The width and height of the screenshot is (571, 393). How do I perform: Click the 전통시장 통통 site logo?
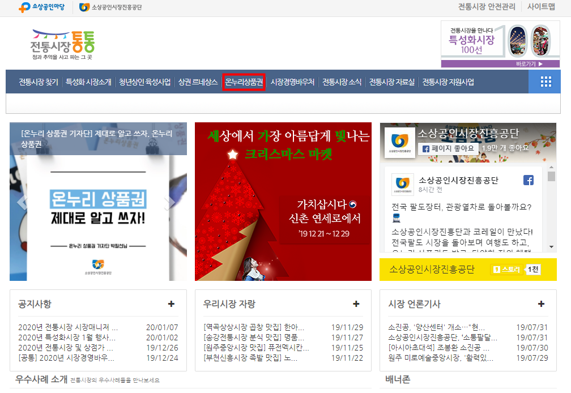pos(63,45)
